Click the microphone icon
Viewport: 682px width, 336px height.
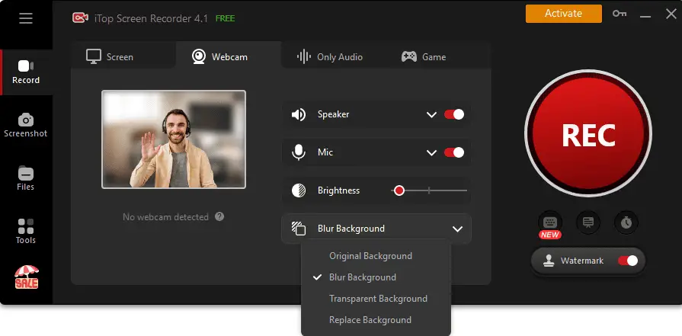pos(299,152)
